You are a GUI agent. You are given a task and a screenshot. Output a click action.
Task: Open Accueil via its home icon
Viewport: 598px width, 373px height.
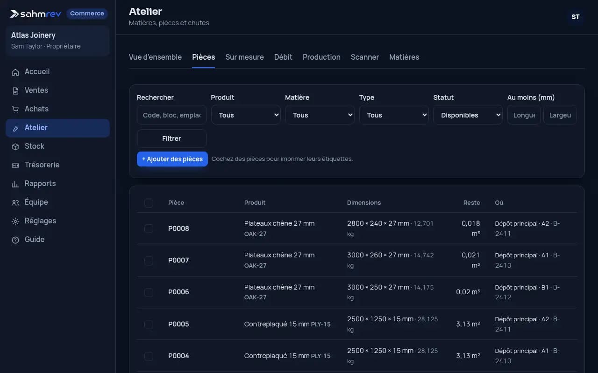point(15,72)
